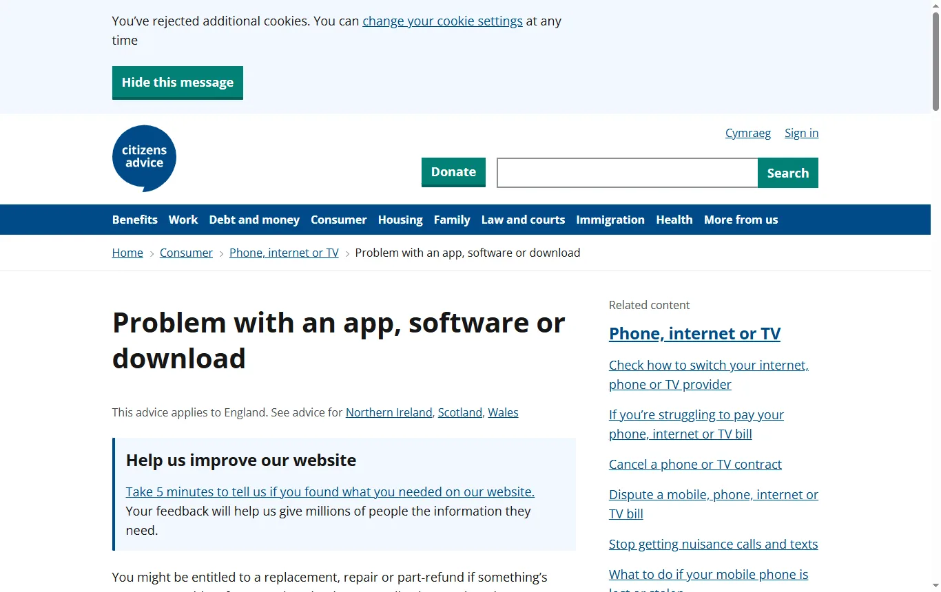Open struggling to pay your phone bill link
This screenshot has height=592, width=941.
(696, 424)
